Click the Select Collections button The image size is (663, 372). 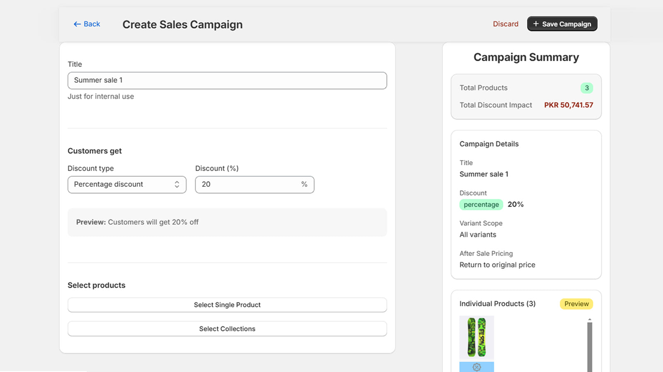(227, 329)
